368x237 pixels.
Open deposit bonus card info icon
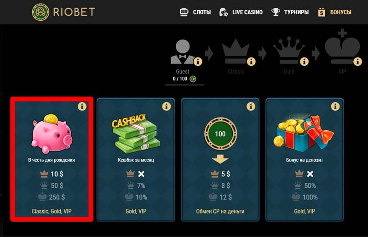pos(335,106)
